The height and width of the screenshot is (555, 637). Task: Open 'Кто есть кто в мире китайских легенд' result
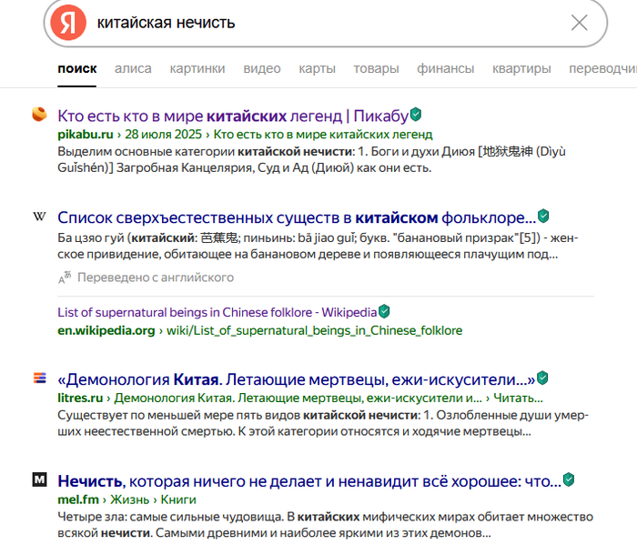[x=232, y=116]
